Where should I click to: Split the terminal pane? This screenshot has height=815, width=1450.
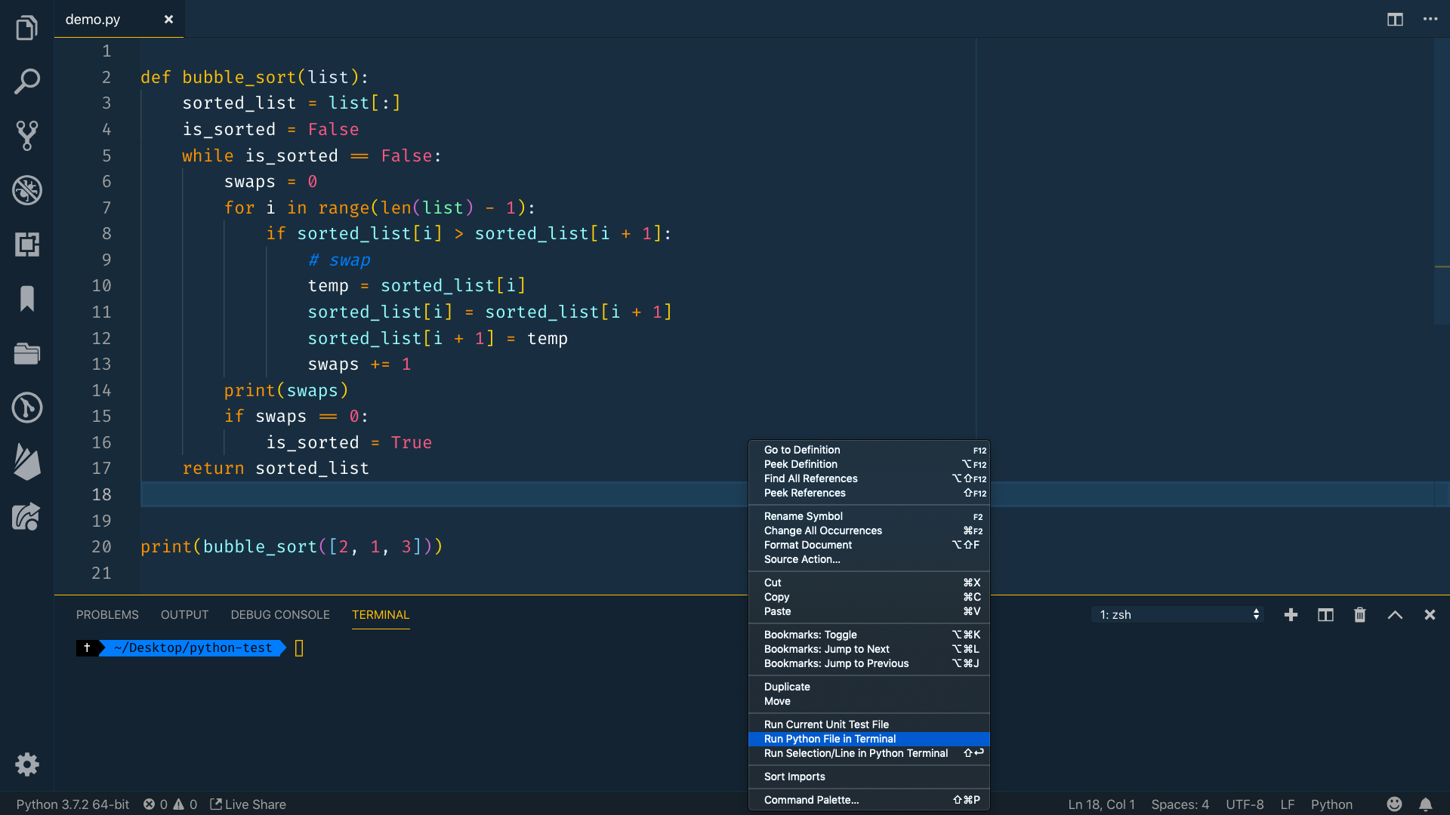pyautogui.click(x=1325, y=614)
